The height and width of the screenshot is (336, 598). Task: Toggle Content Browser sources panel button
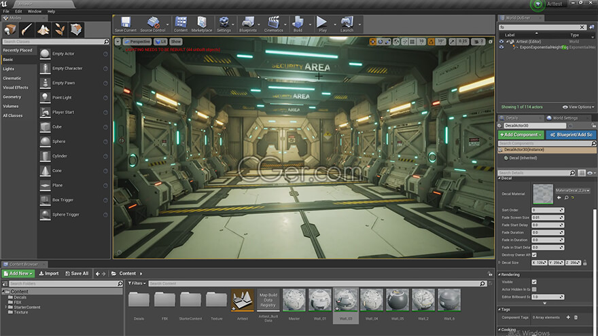(x=5, y=284)
